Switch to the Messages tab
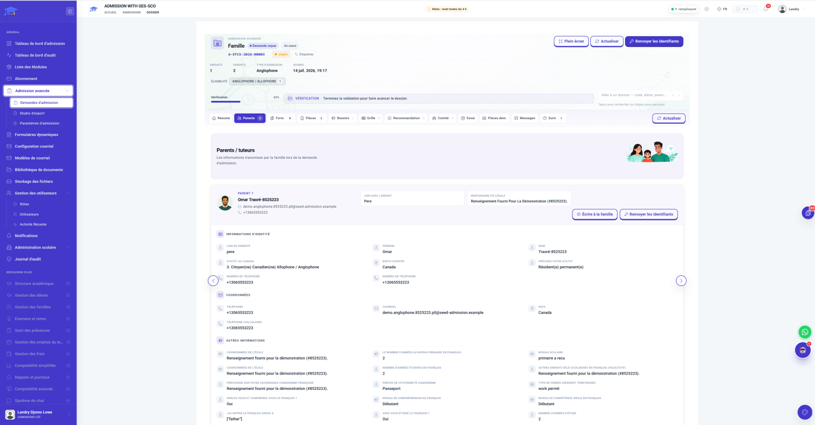The image size is (815, 425). coord(525,118)
